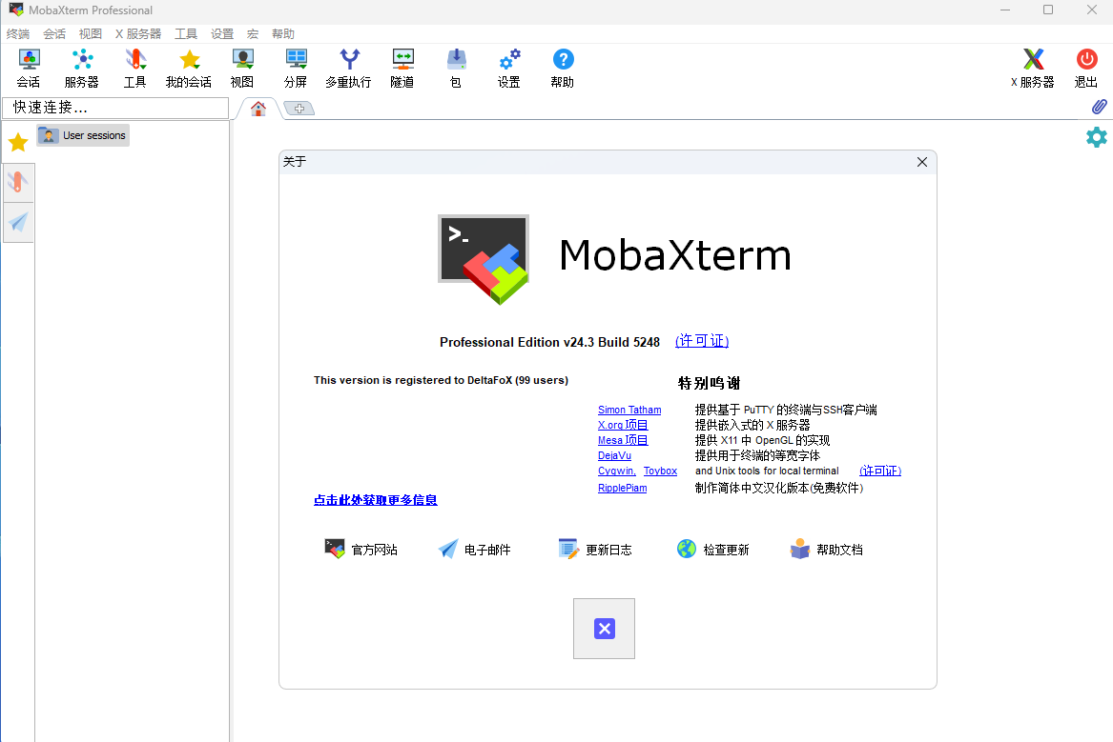Open the X 服务器 menu
Screen dimensions: 1113x742
138,34
